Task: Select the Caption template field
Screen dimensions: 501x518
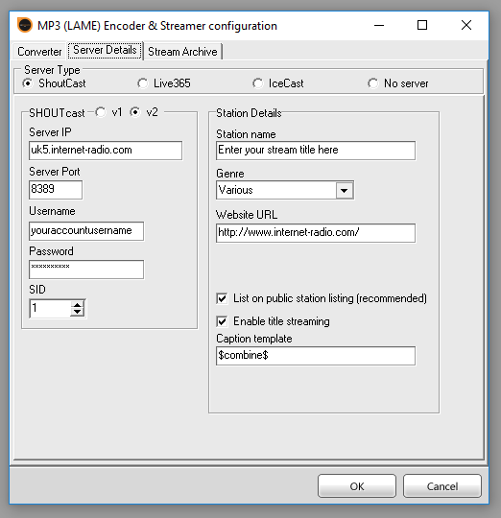Action: pyautogui.click(x=316, y=356)
